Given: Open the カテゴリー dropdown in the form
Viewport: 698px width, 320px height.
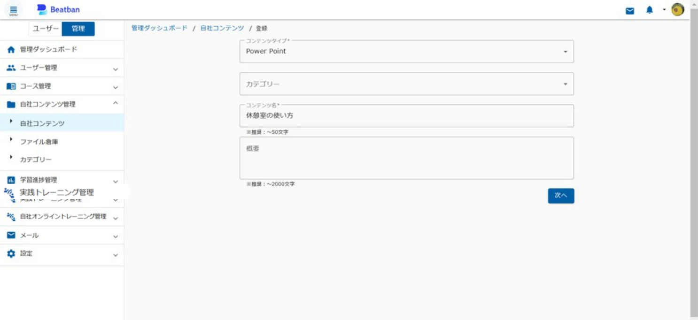Looking at the screenshot, I should tap(407, 84).
